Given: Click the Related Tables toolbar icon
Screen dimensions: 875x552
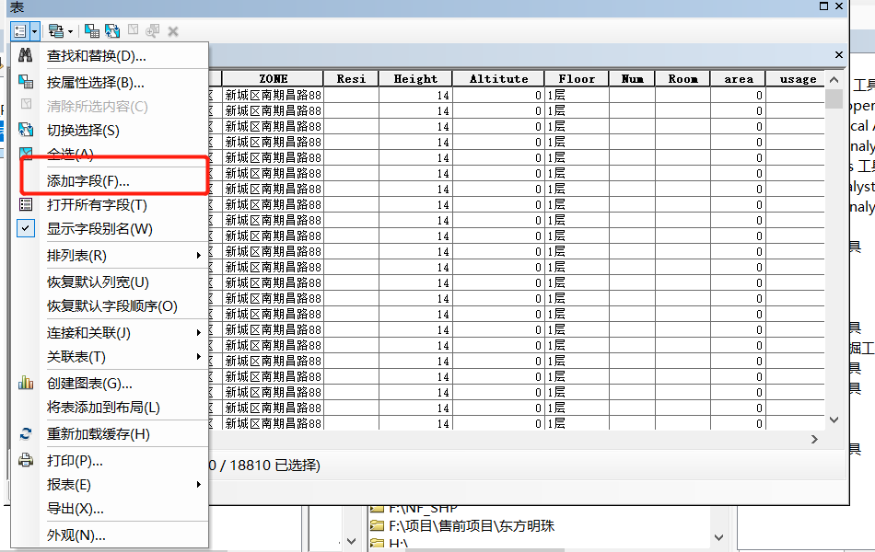Looking at the screenshot, I should 55,30.
